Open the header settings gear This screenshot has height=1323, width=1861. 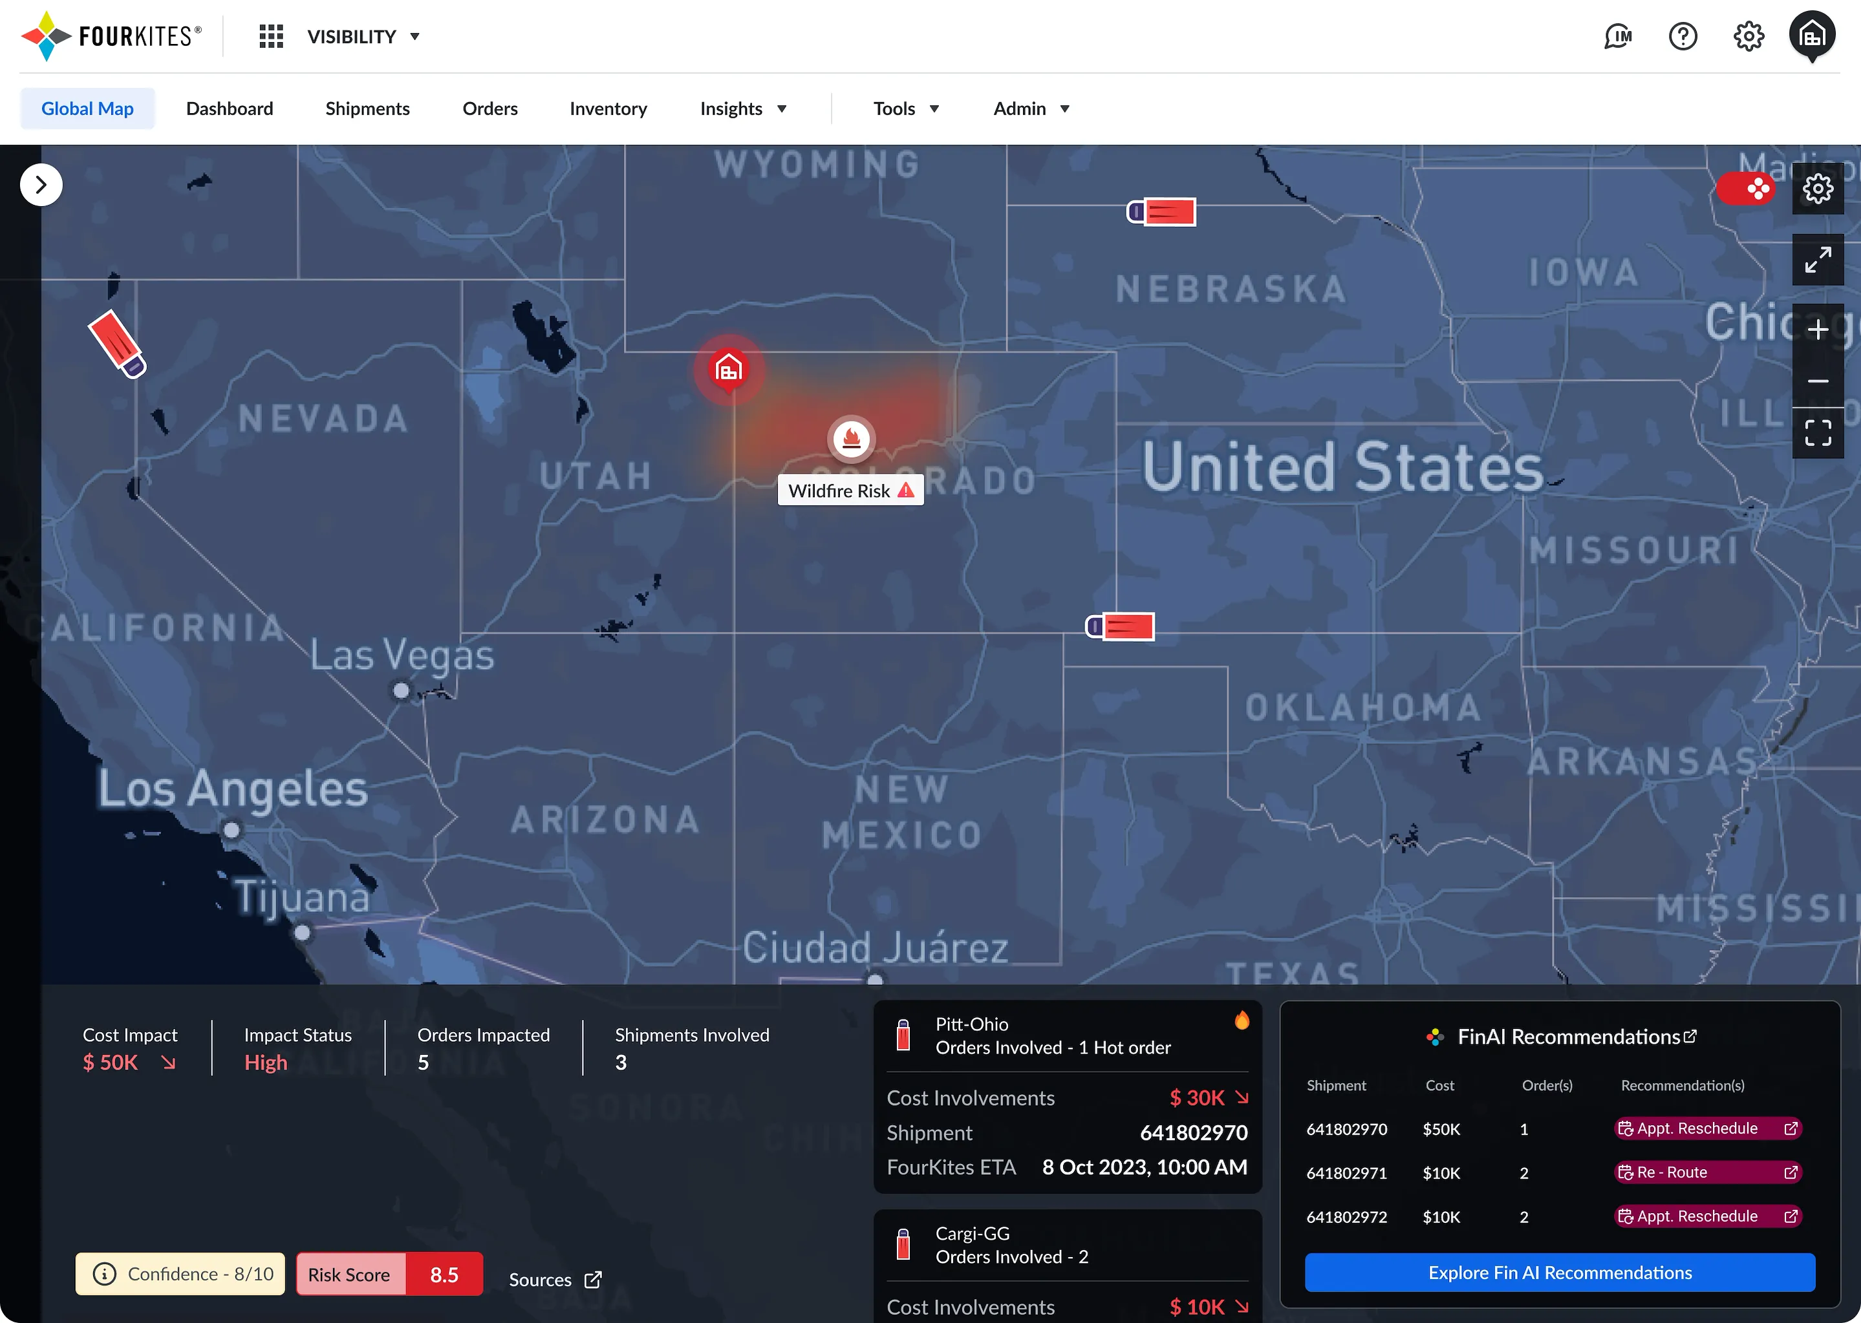[1748, 37]
